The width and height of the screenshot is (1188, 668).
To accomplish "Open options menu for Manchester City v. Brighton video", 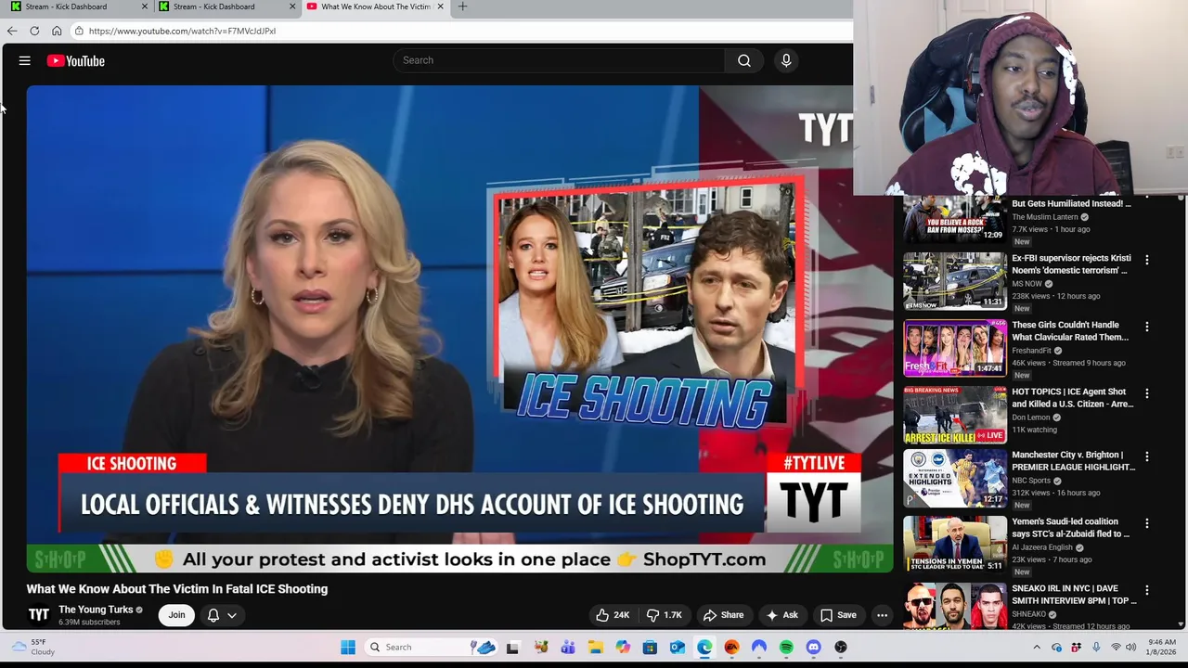I will [1146, 456].
